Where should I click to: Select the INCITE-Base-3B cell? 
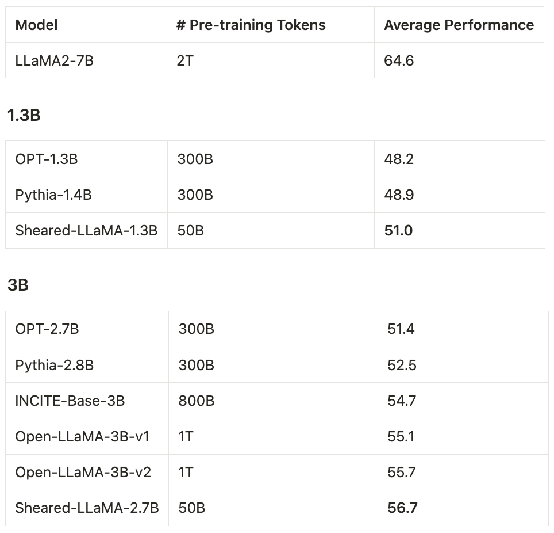(70, 401)
